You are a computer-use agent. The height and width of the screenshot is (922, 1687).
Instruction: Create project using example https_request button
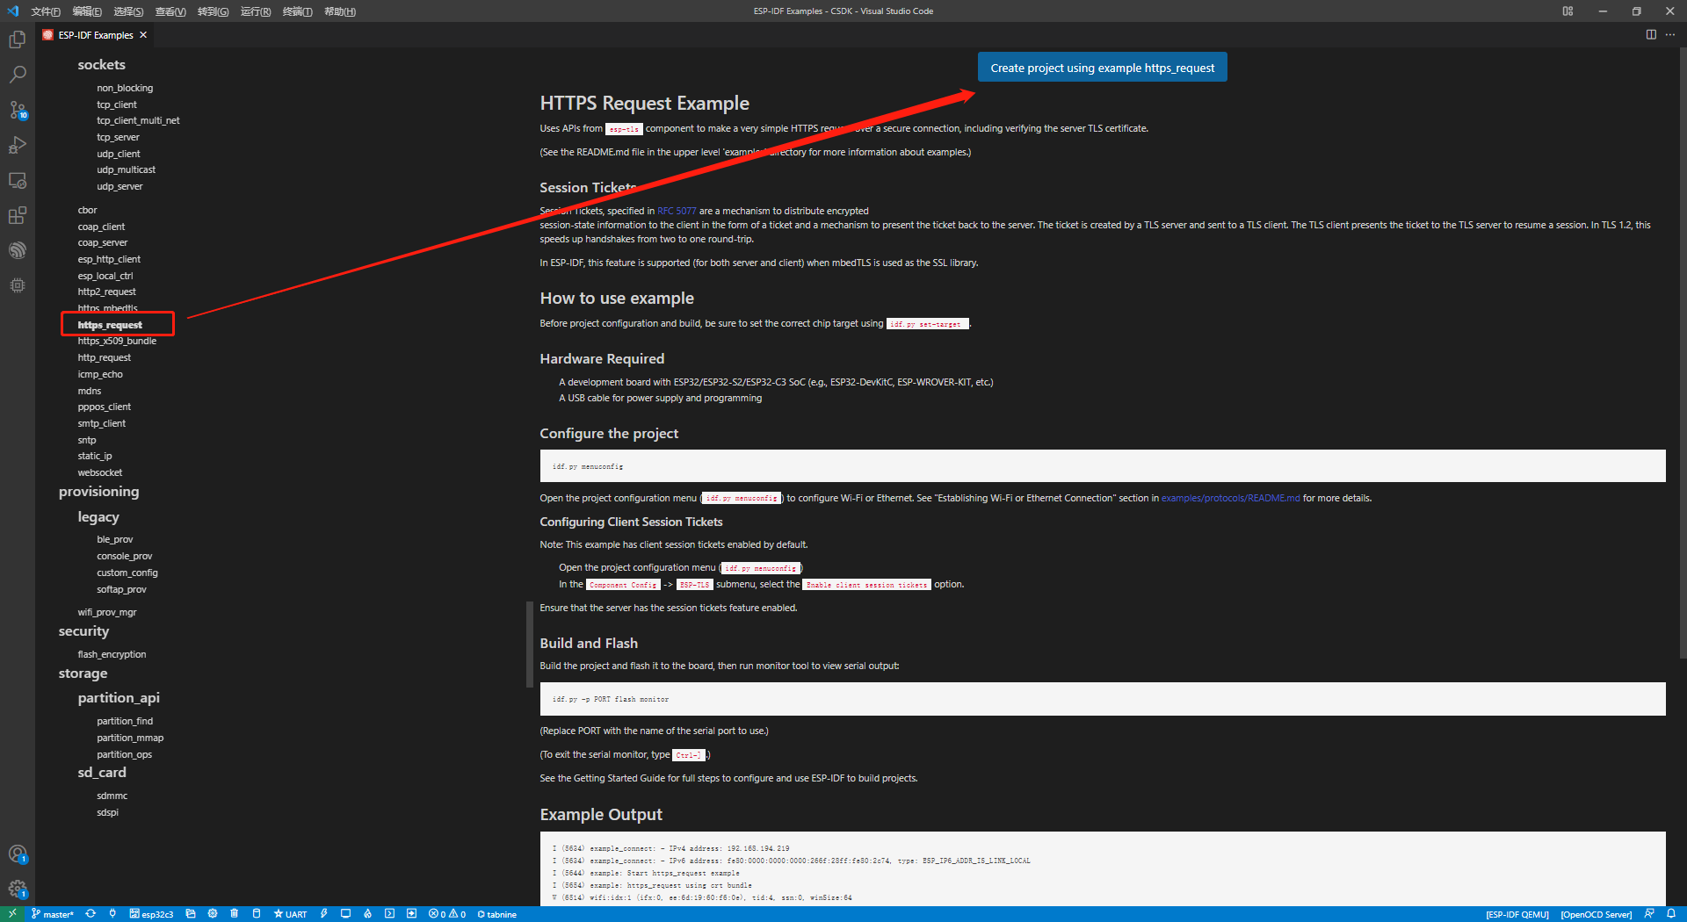tap(1102, 68)
